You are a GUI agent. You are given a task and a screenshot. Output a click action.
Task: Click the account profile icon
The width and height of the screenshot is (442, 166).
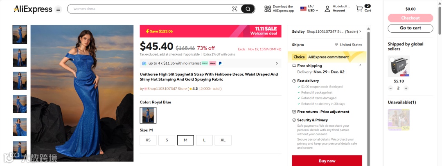[327, 9]
